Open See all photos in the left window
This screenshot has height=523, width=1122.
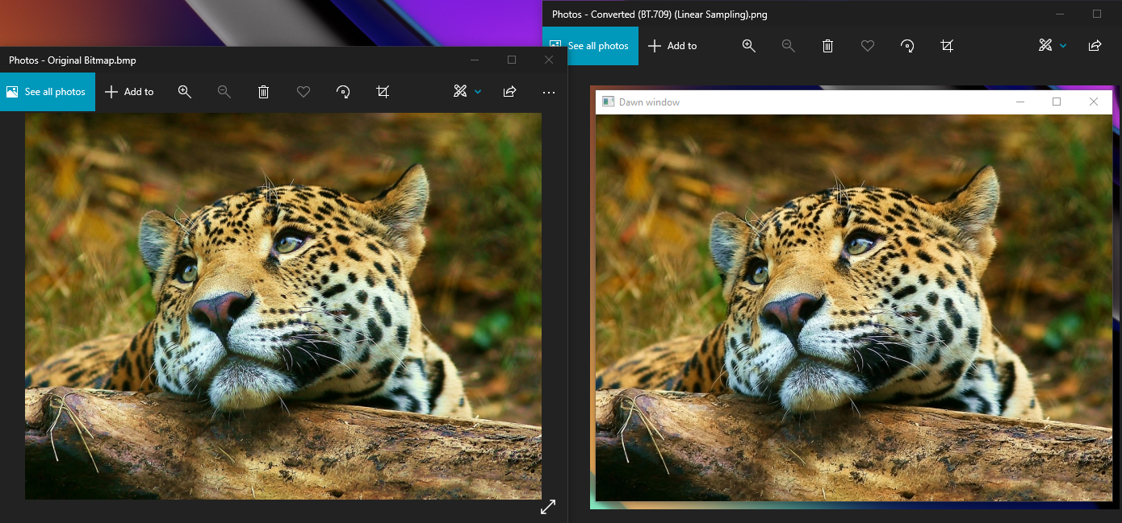point(48,92)
